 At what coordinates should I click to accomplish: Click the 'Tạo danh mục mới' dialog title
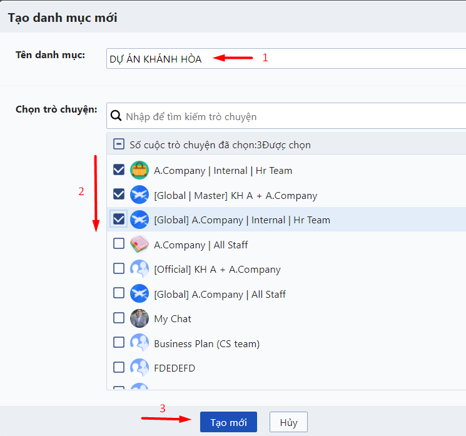pyautogui.click(x=63, y=18)
